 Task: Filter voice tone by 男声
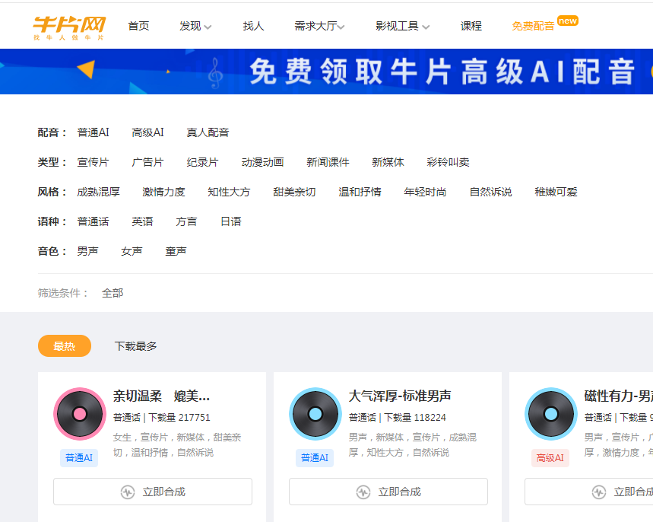[88, 251]
